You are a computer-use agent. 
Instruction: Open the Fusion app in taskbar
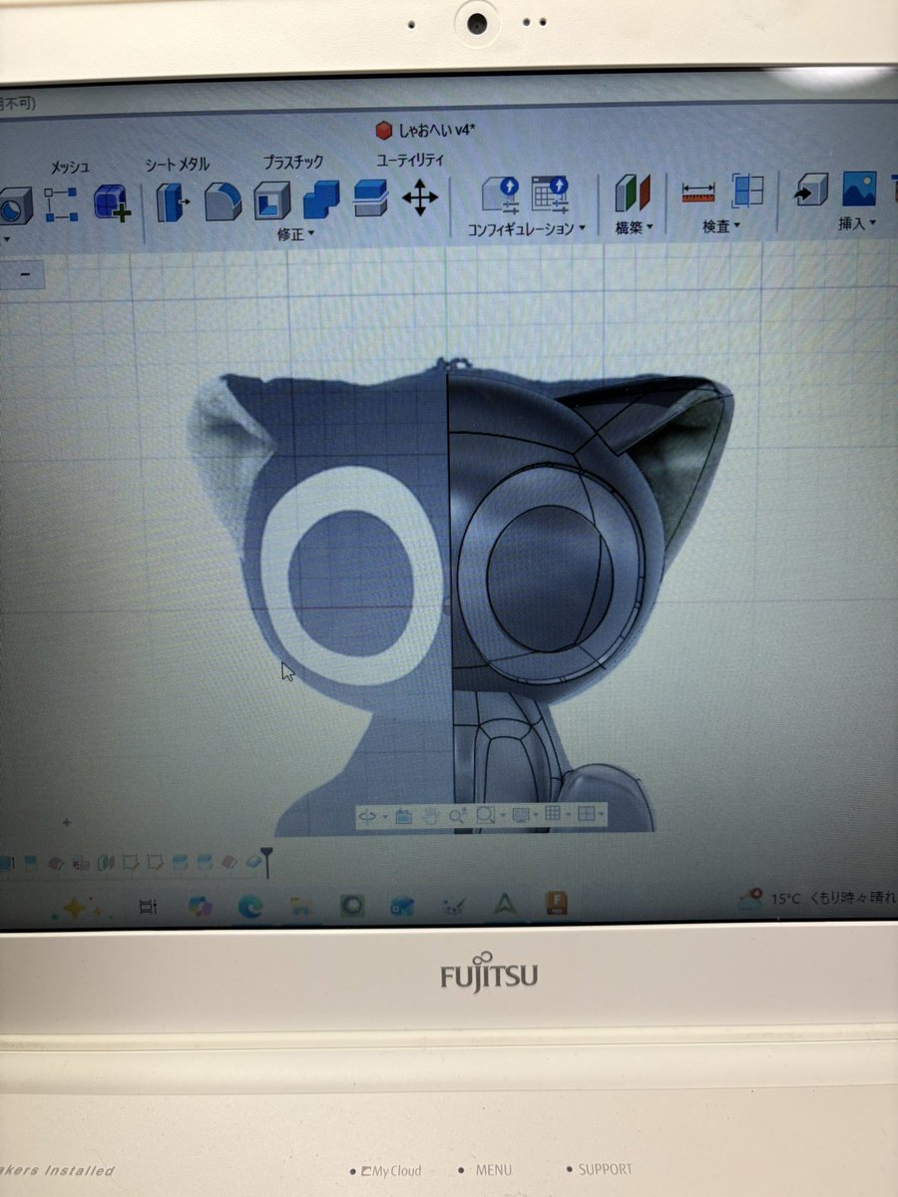[x=556, y=905]
